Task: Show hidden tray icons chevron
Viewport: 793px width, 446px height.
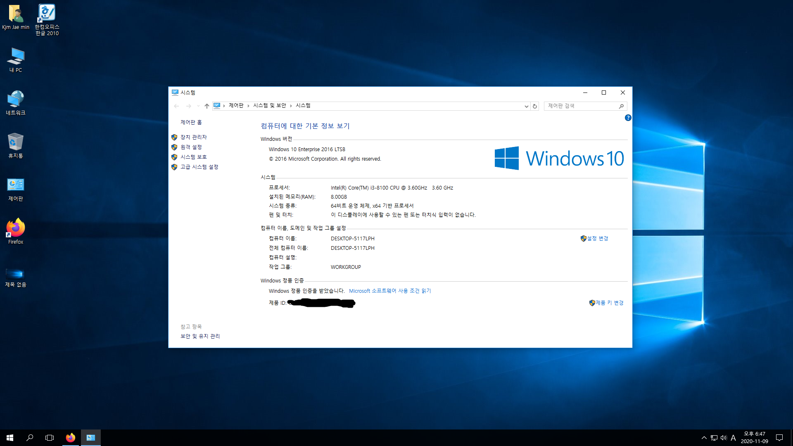Action: [x=704, y=438]
